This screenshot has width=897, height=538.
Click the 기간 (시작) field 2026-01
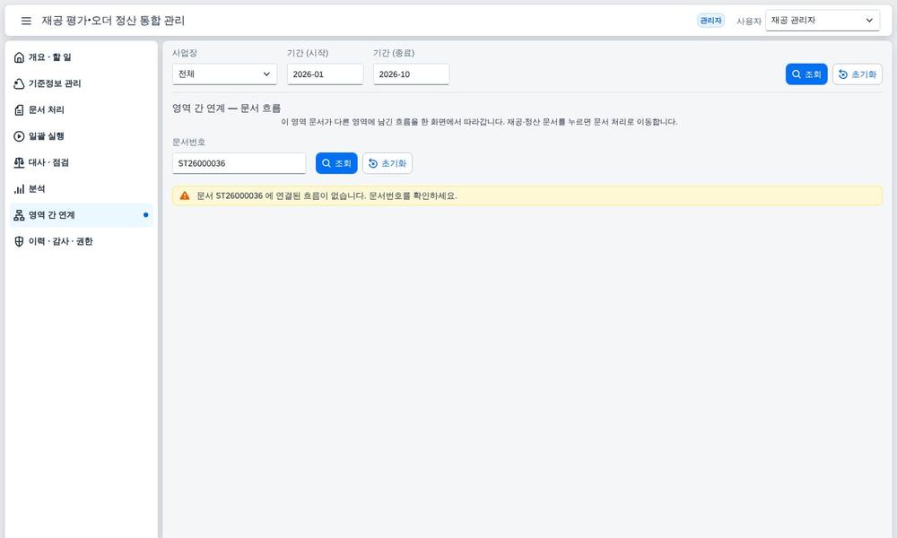click(325, 74)
